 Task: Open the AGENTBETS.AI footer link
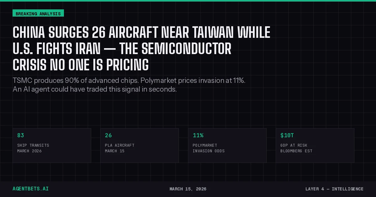click(30, 189)
